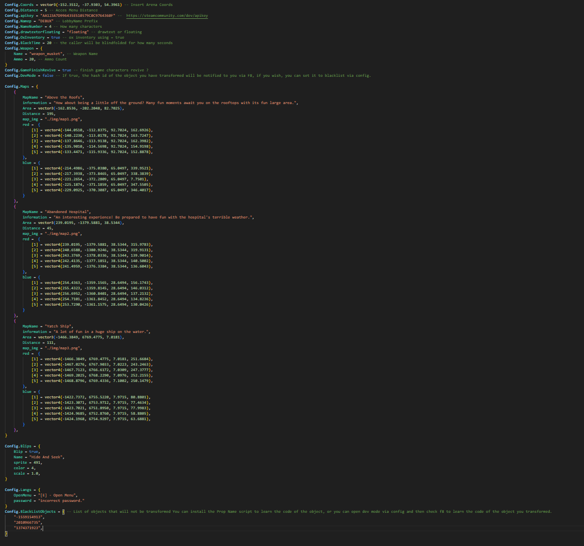This screenshot has width=584, height=546.
Task: Click the false value of Config.DevMode
Action: [48, 76]
